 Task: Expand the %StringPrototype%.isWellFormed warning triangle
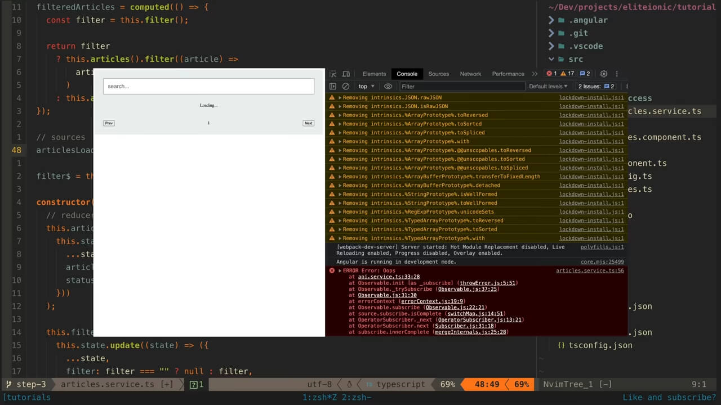click(340, 194)
